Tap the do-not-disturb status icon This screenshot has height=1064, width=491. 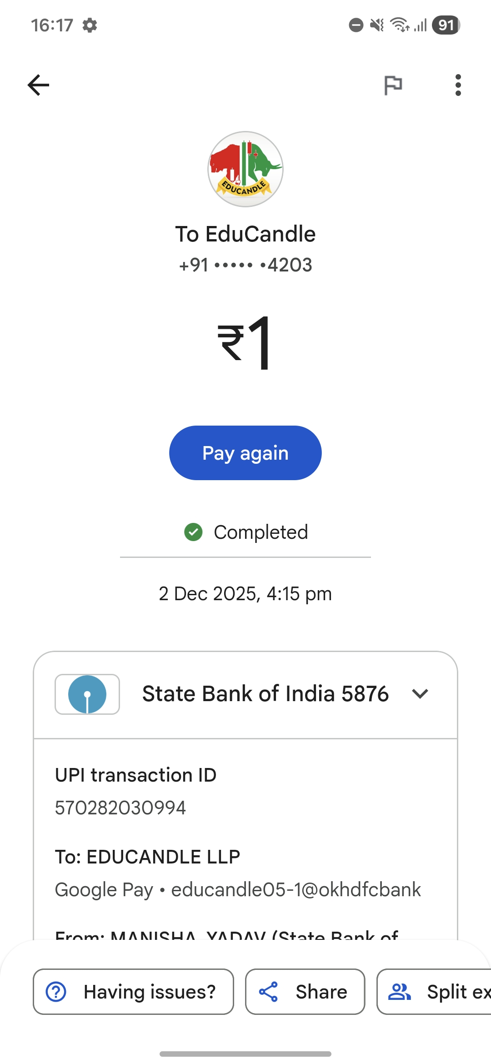(x=356, y=25)
